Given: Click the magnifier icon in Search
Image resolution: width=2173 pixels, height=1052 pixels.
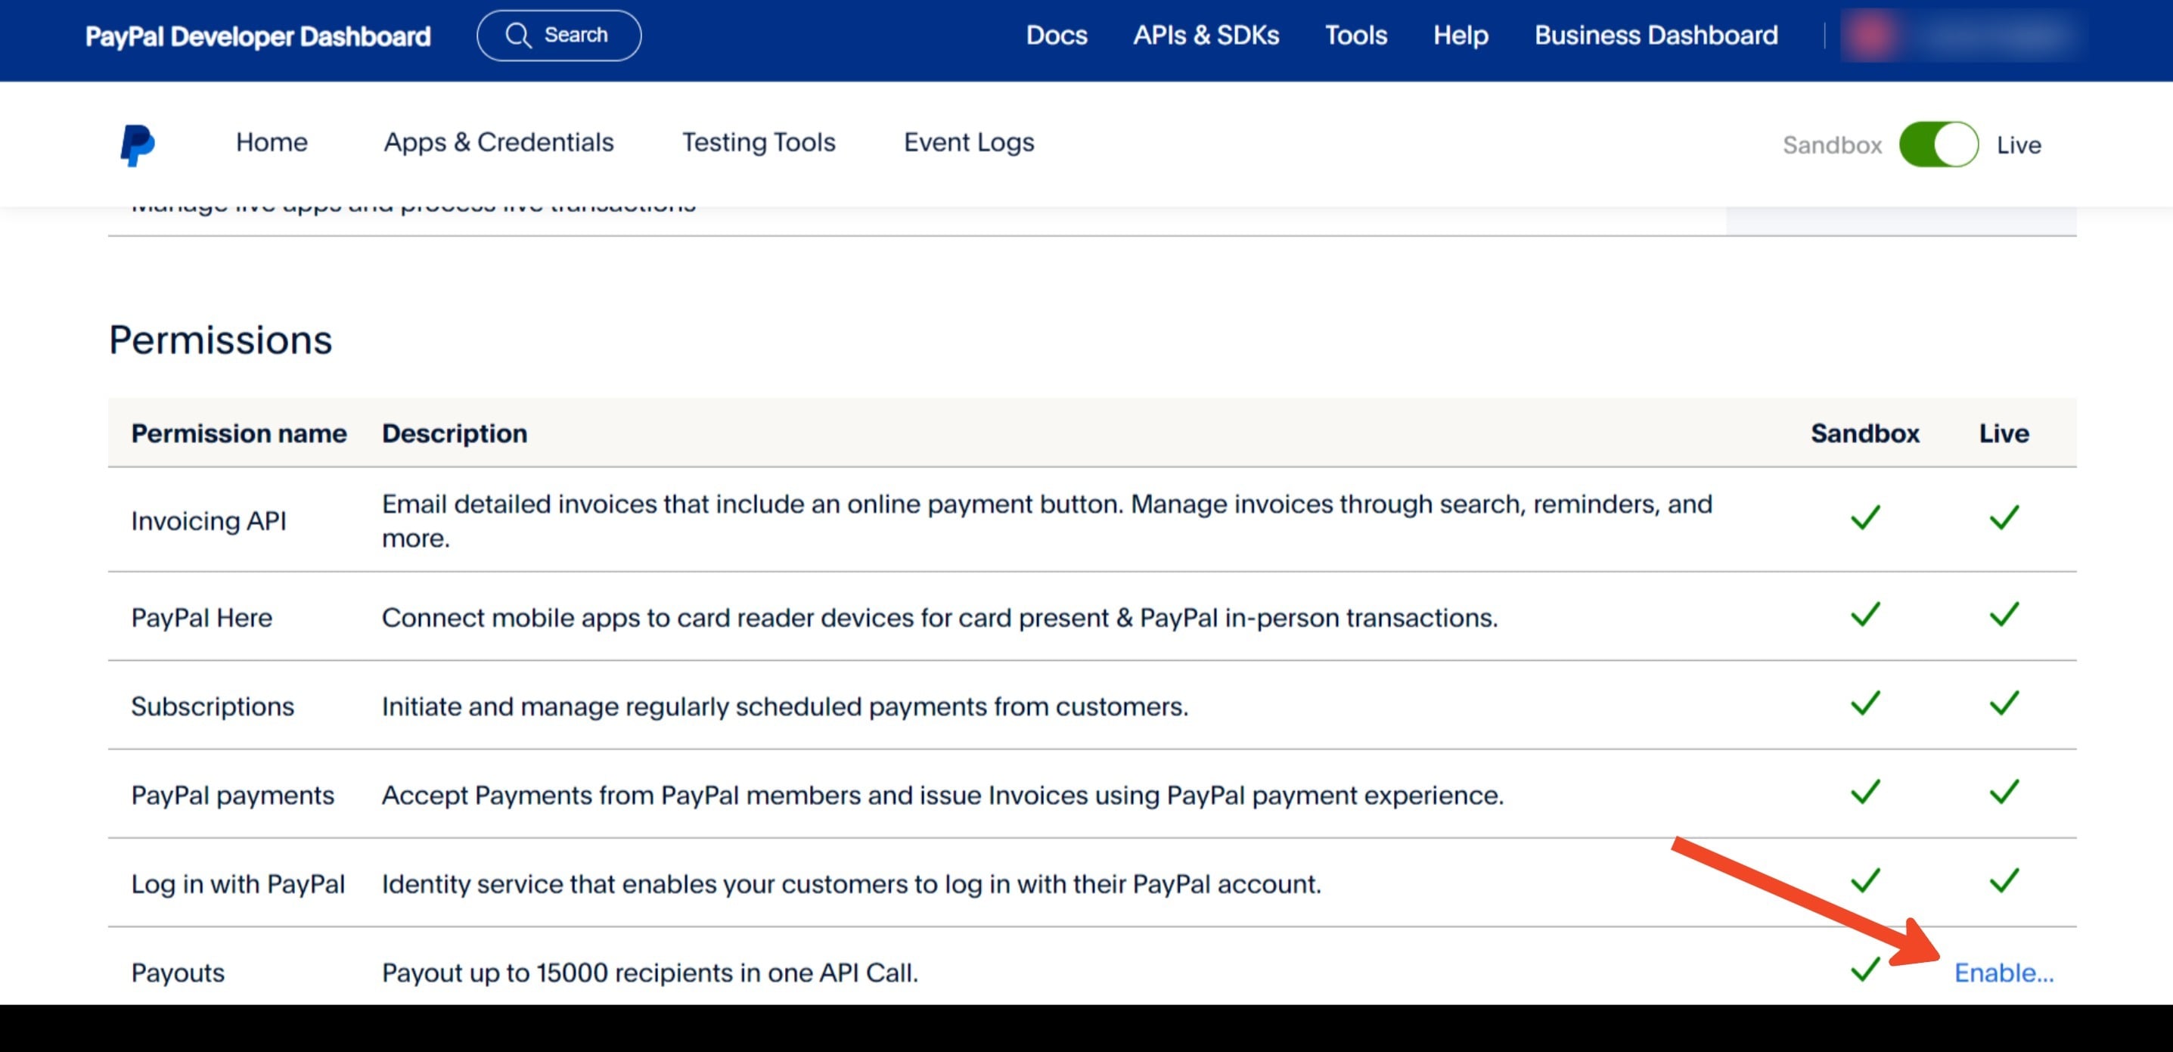Looking at the screenshot, I should click(x=517, y=36).
